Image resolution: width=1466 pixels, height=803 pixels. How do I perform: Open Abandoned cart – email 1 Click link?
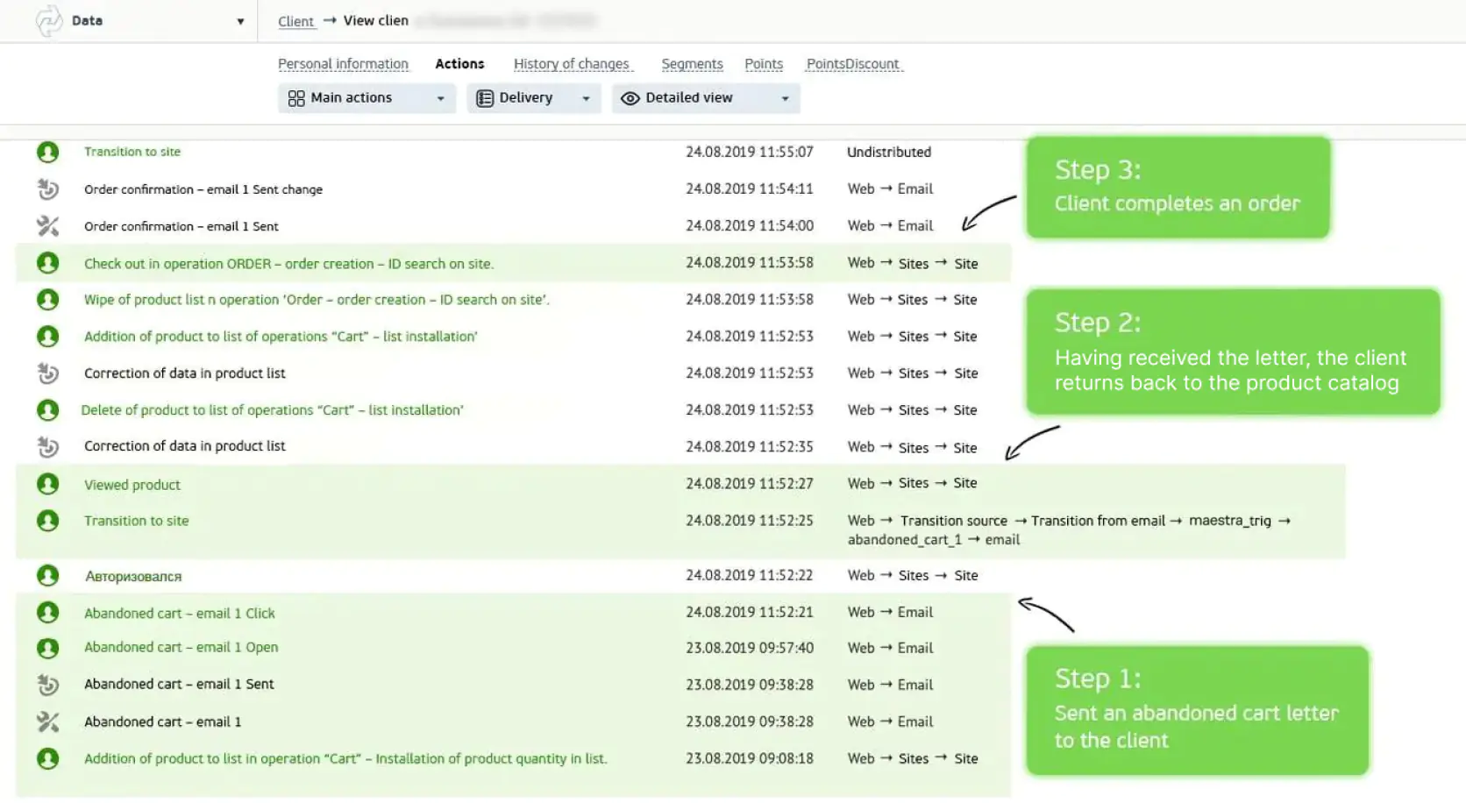pyautogui.click(x=180, y=614)
